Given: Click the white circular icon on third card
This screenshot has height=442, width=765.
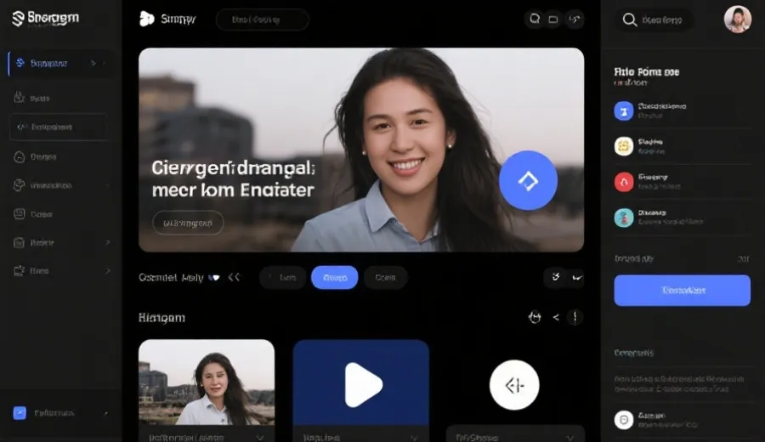Looking at the screenshot, I should click(514, 385).
